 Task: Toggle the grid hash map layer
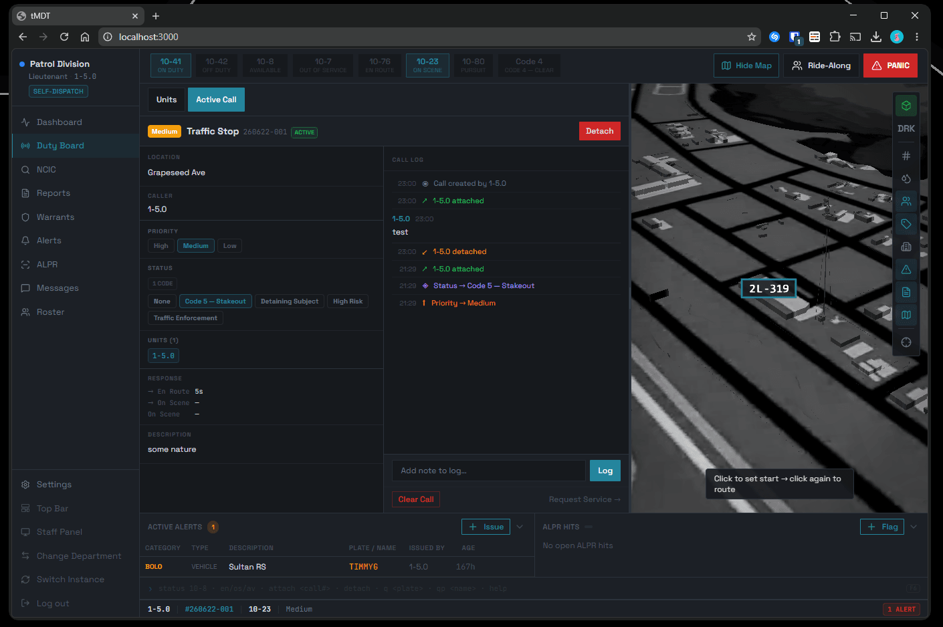click(906, 156)
